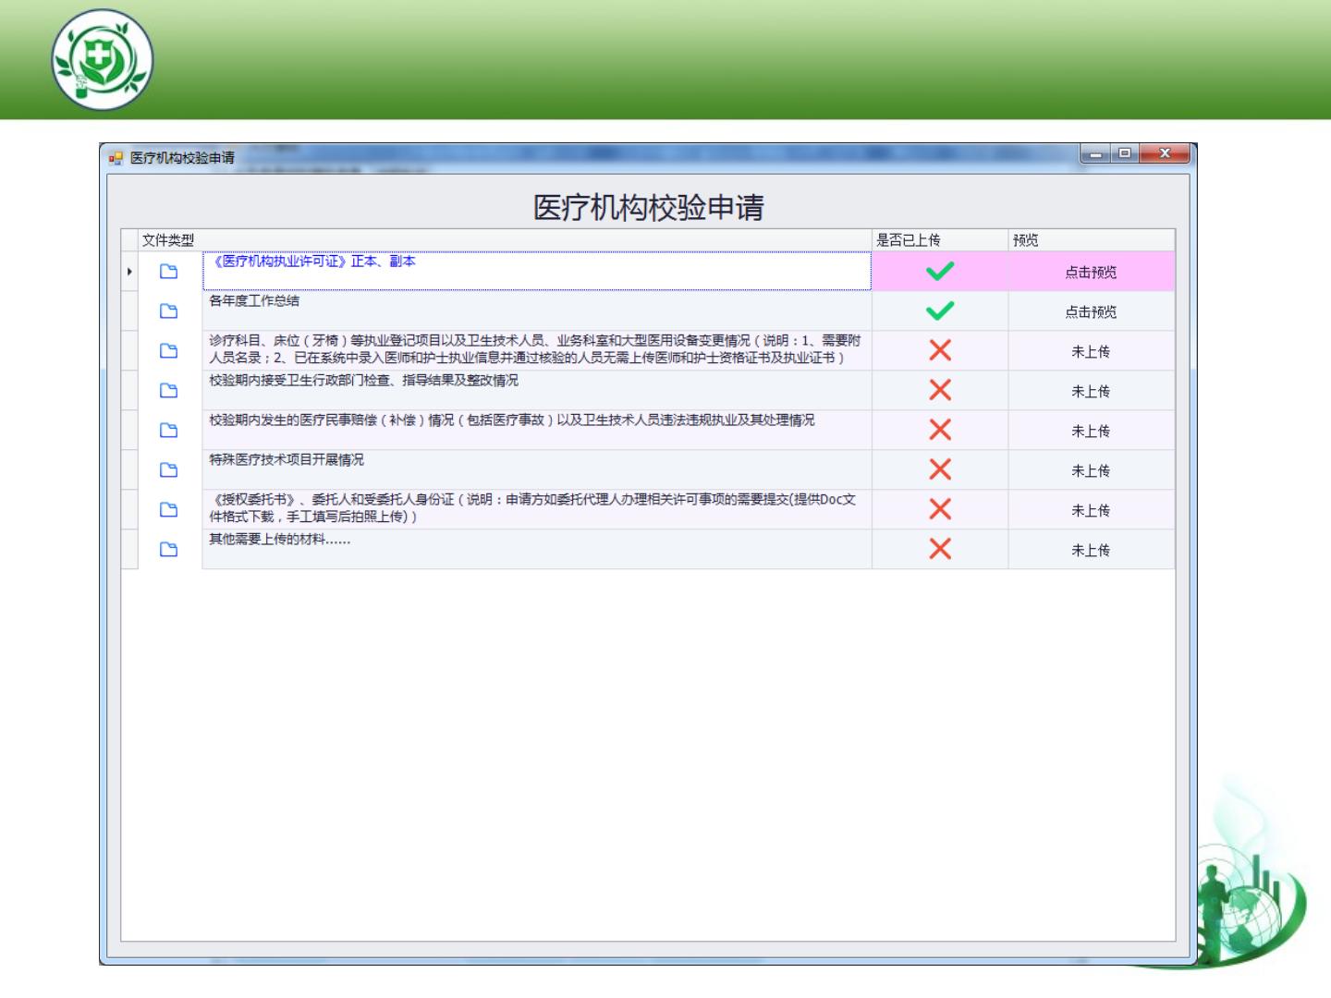Click 未上传 cell in 其他需要上传的材料 row
The width and height of the screenshot is (1331, 998).
[1091, 551]
